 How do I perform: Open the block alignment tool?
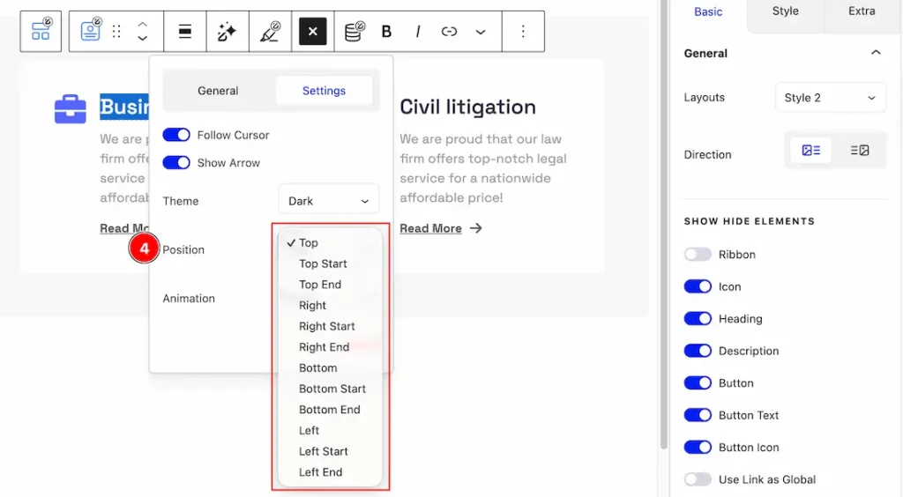(185, 32)
